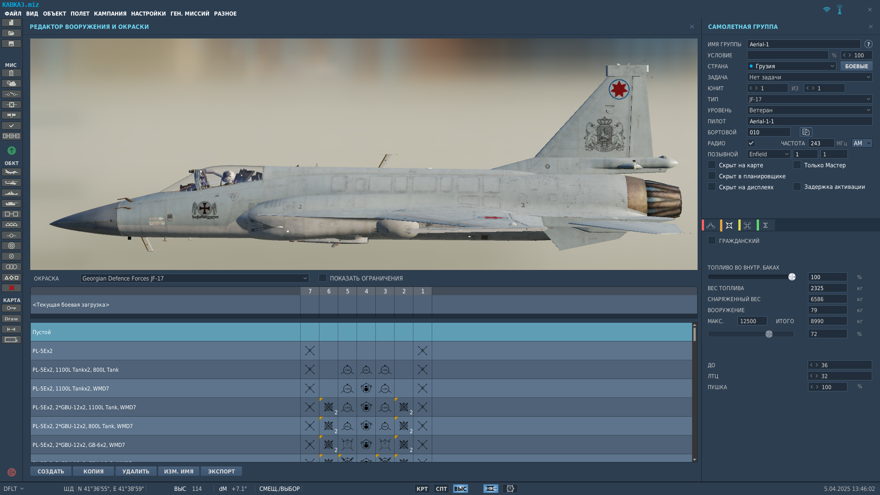Click the ЭКСПОРТ button

click(x=221, y=471)
